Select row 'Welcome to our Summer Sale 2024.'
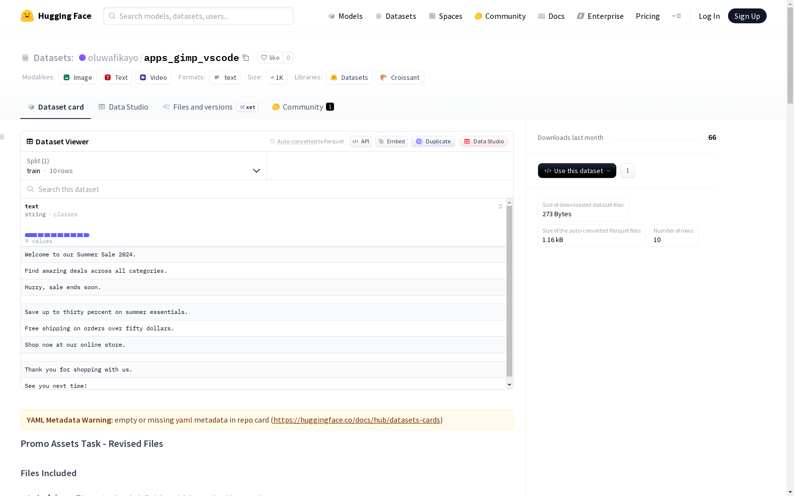Image resolution: width=794 pixels, height=496 pixels. coord(263,254)
